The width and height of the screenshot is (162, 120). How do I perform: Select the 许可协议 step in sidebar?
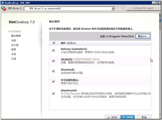(16, 31)
